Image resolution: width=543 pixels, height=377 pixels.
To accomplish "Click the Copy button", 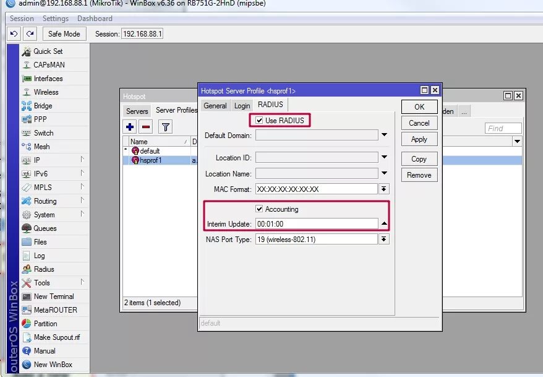I will coord(419,159).
